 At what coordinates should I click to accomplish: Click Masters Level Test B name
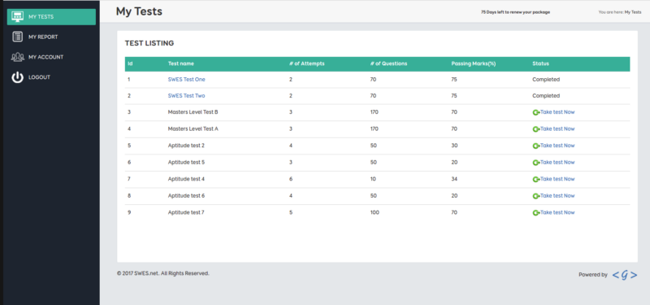tap(193, 112)
